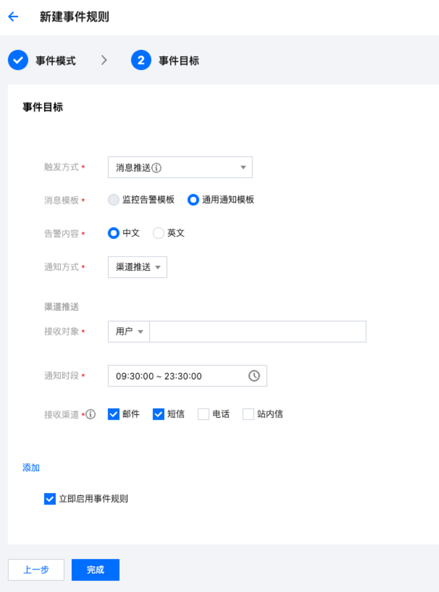
Task: Open the 用户 recipient type dropdown
Action: pyautogui.click(x=129, y=332)
